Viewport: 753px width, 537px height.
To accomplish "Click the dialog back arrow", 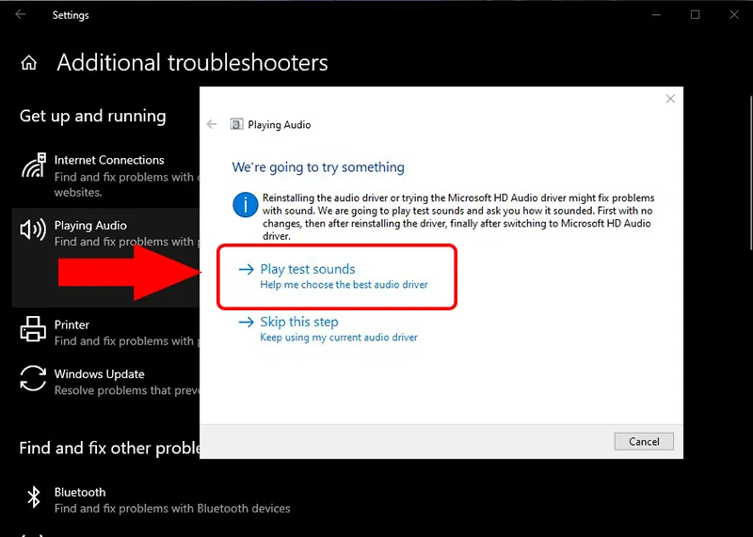I will click(212, 124).
